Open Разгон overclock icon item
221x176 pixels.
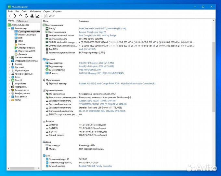(16, 44)
